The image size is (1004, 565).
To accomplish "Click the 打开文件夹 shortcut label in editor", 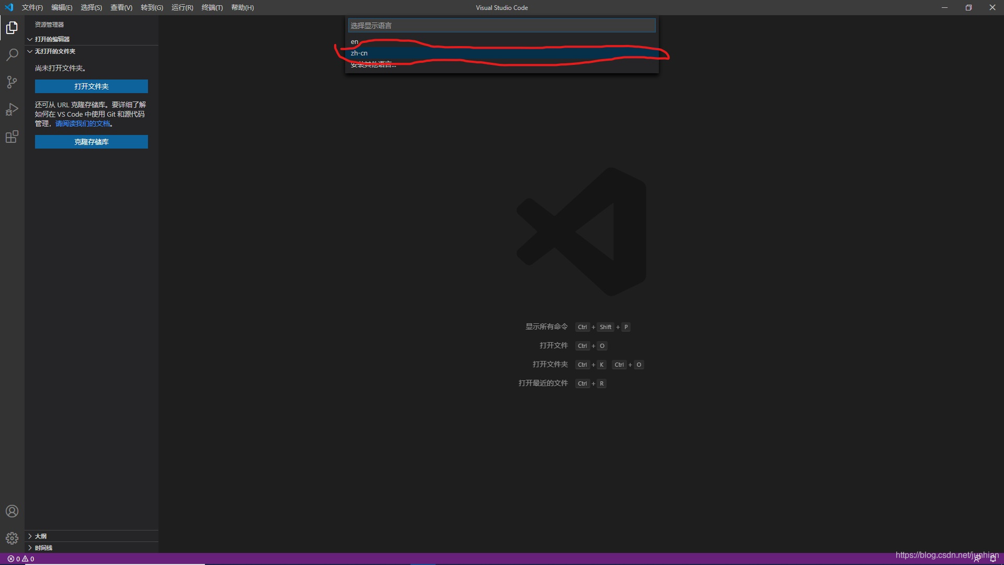I will coord(550,365).
